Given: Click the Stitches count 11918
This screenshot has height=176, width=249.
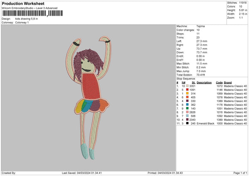Looking at the screenshot, I should pos(243,2).
